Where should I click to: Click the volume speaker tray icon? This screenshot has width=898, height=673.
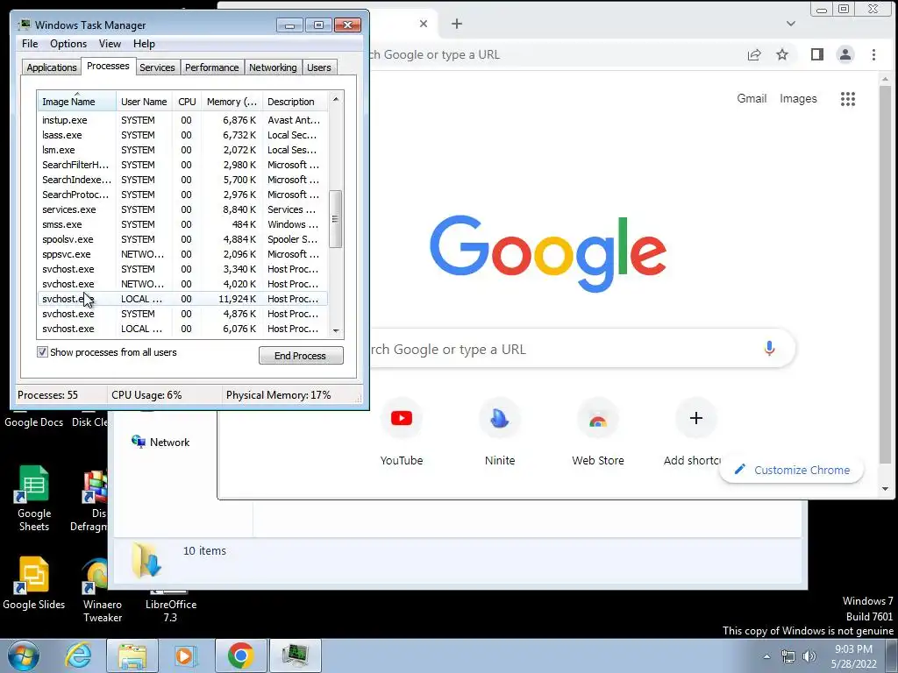click(809, 656)
